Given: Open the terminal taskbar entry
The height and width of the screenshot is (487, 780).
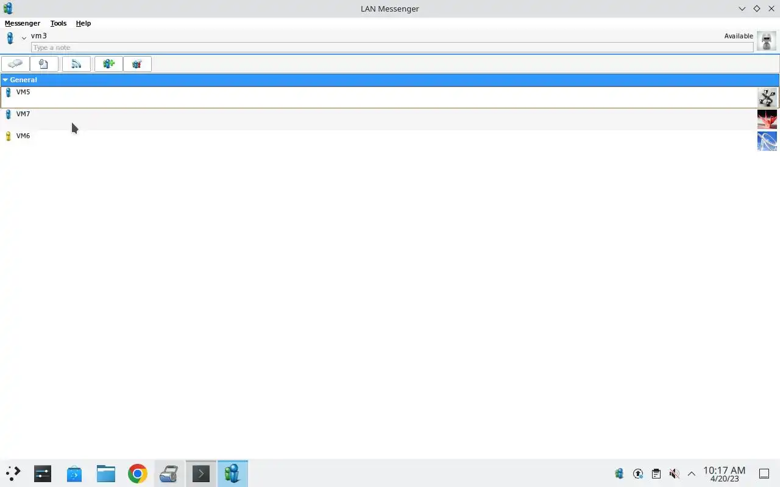Looking at the screenshot, I should point(201,473).
